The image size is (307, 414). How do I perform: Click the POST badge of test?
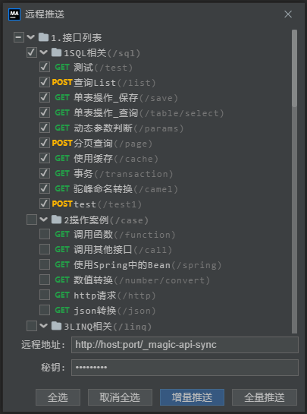[x=62, y=204]
